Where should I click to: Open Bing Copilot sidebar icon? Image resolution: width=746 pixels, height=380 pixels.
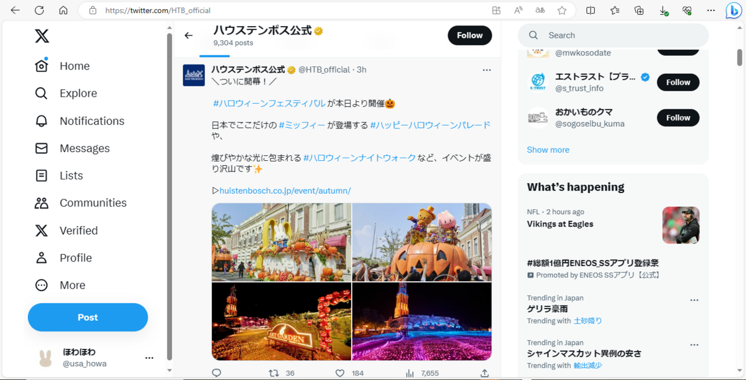tap(734, 10)
